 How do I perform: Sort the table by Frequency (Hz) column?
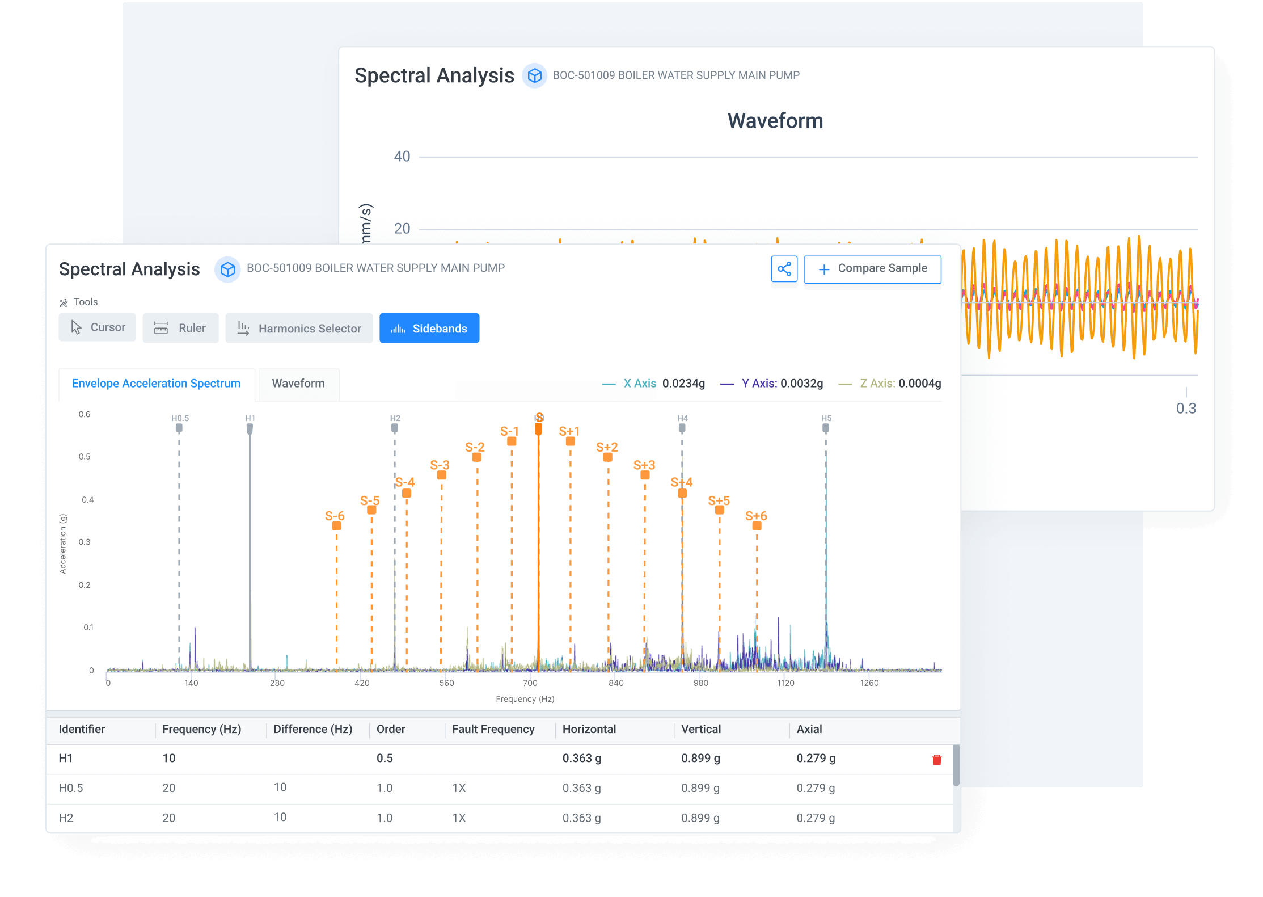(201, 729)
